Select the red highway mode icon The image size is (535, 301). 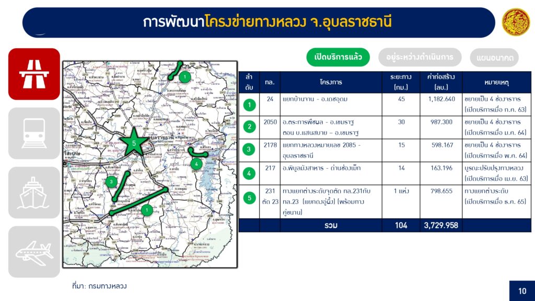click(x=34, y=74)
